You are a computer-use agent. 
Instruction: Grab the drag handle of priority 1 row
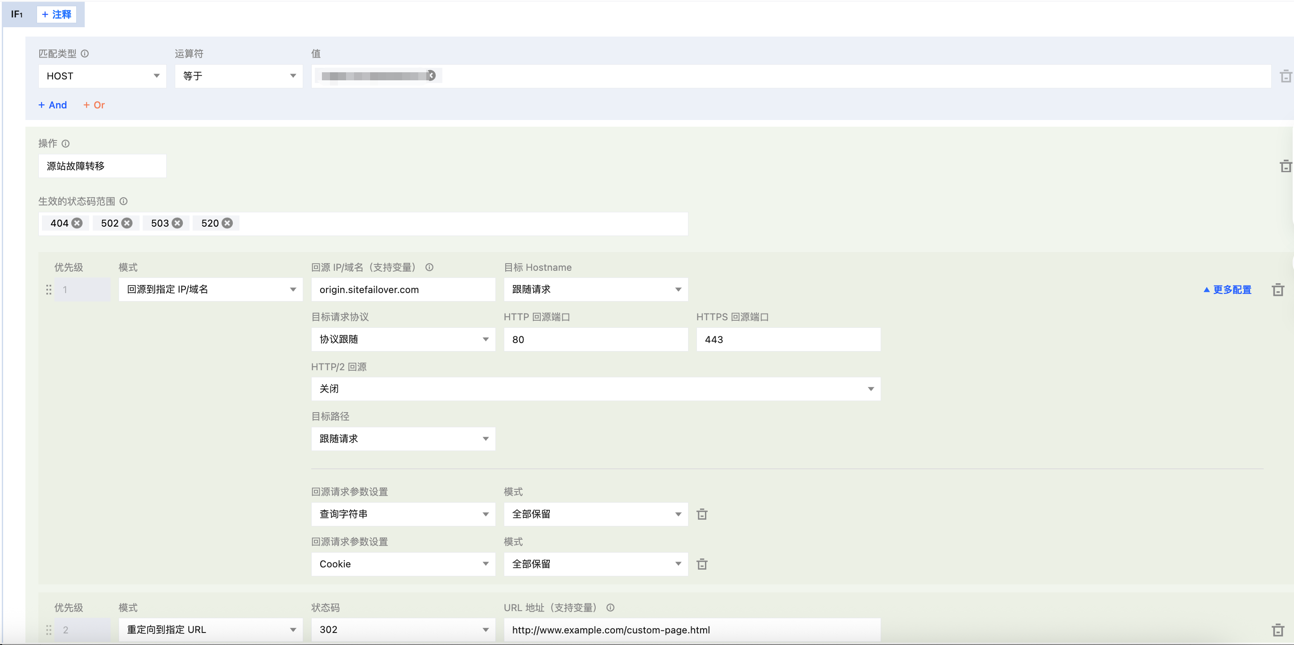tap(49, 290)
